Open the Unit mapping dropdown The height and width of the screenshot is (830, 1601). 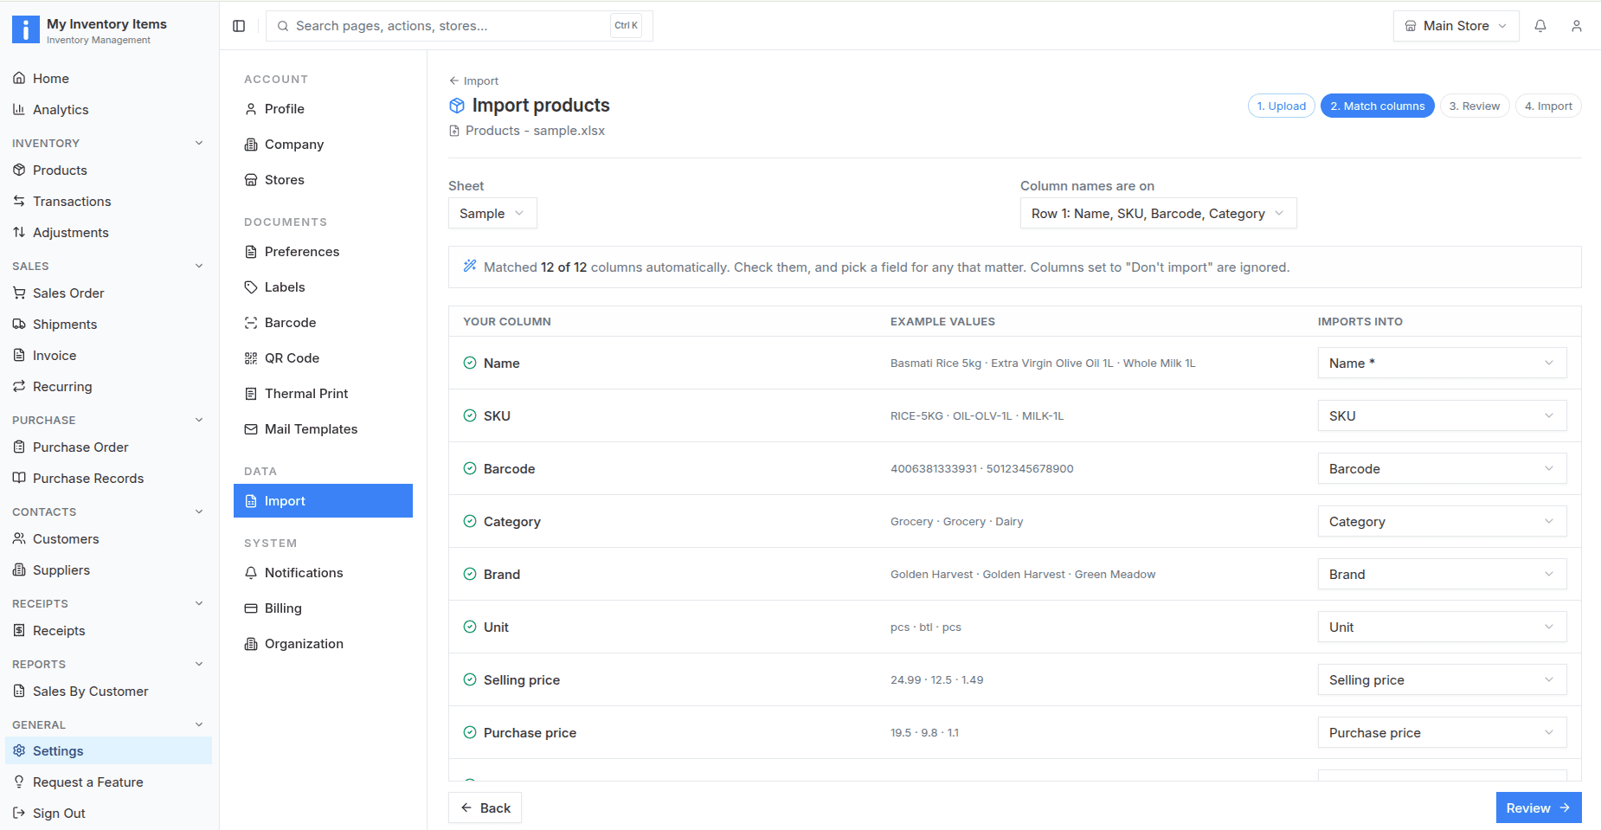pos(1442,627)
